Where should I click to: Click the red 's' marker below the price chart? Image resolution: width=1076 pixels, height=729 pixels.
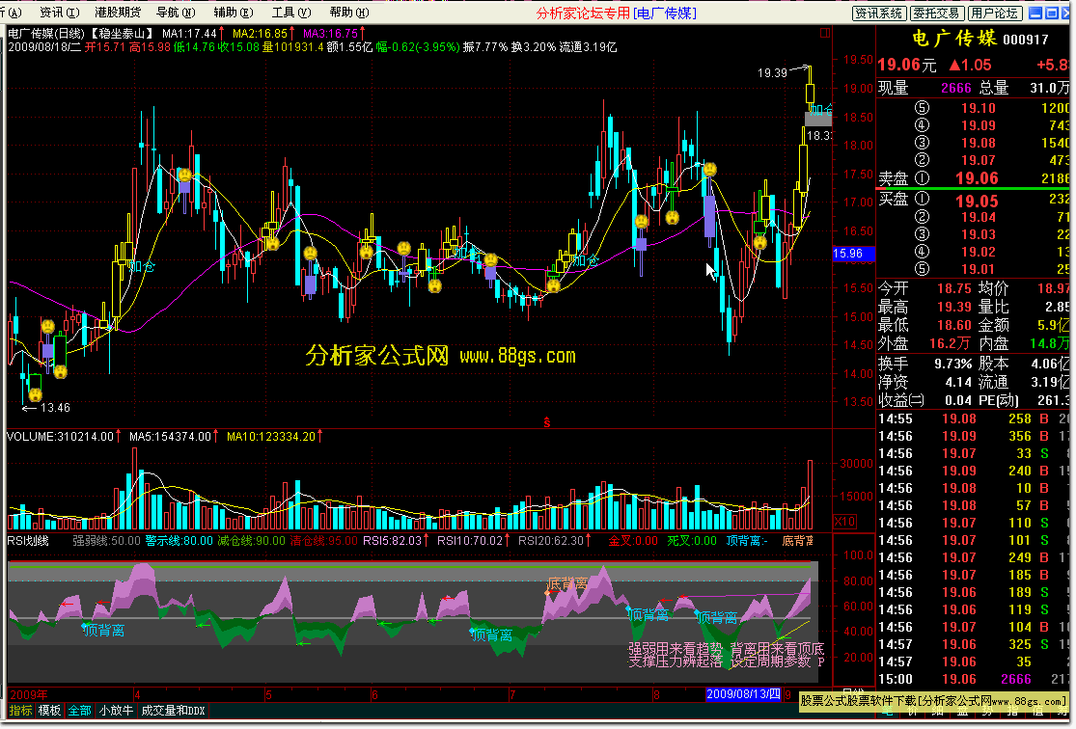pos(546,422)
